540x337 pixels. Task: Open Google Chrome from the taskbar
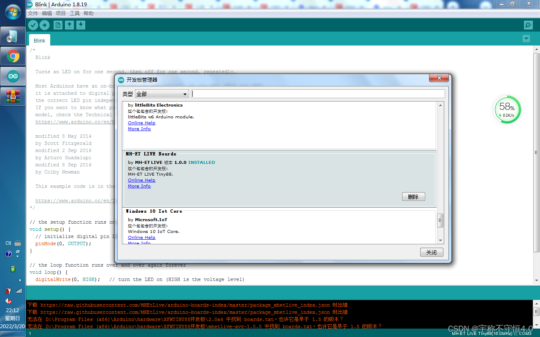13,56
